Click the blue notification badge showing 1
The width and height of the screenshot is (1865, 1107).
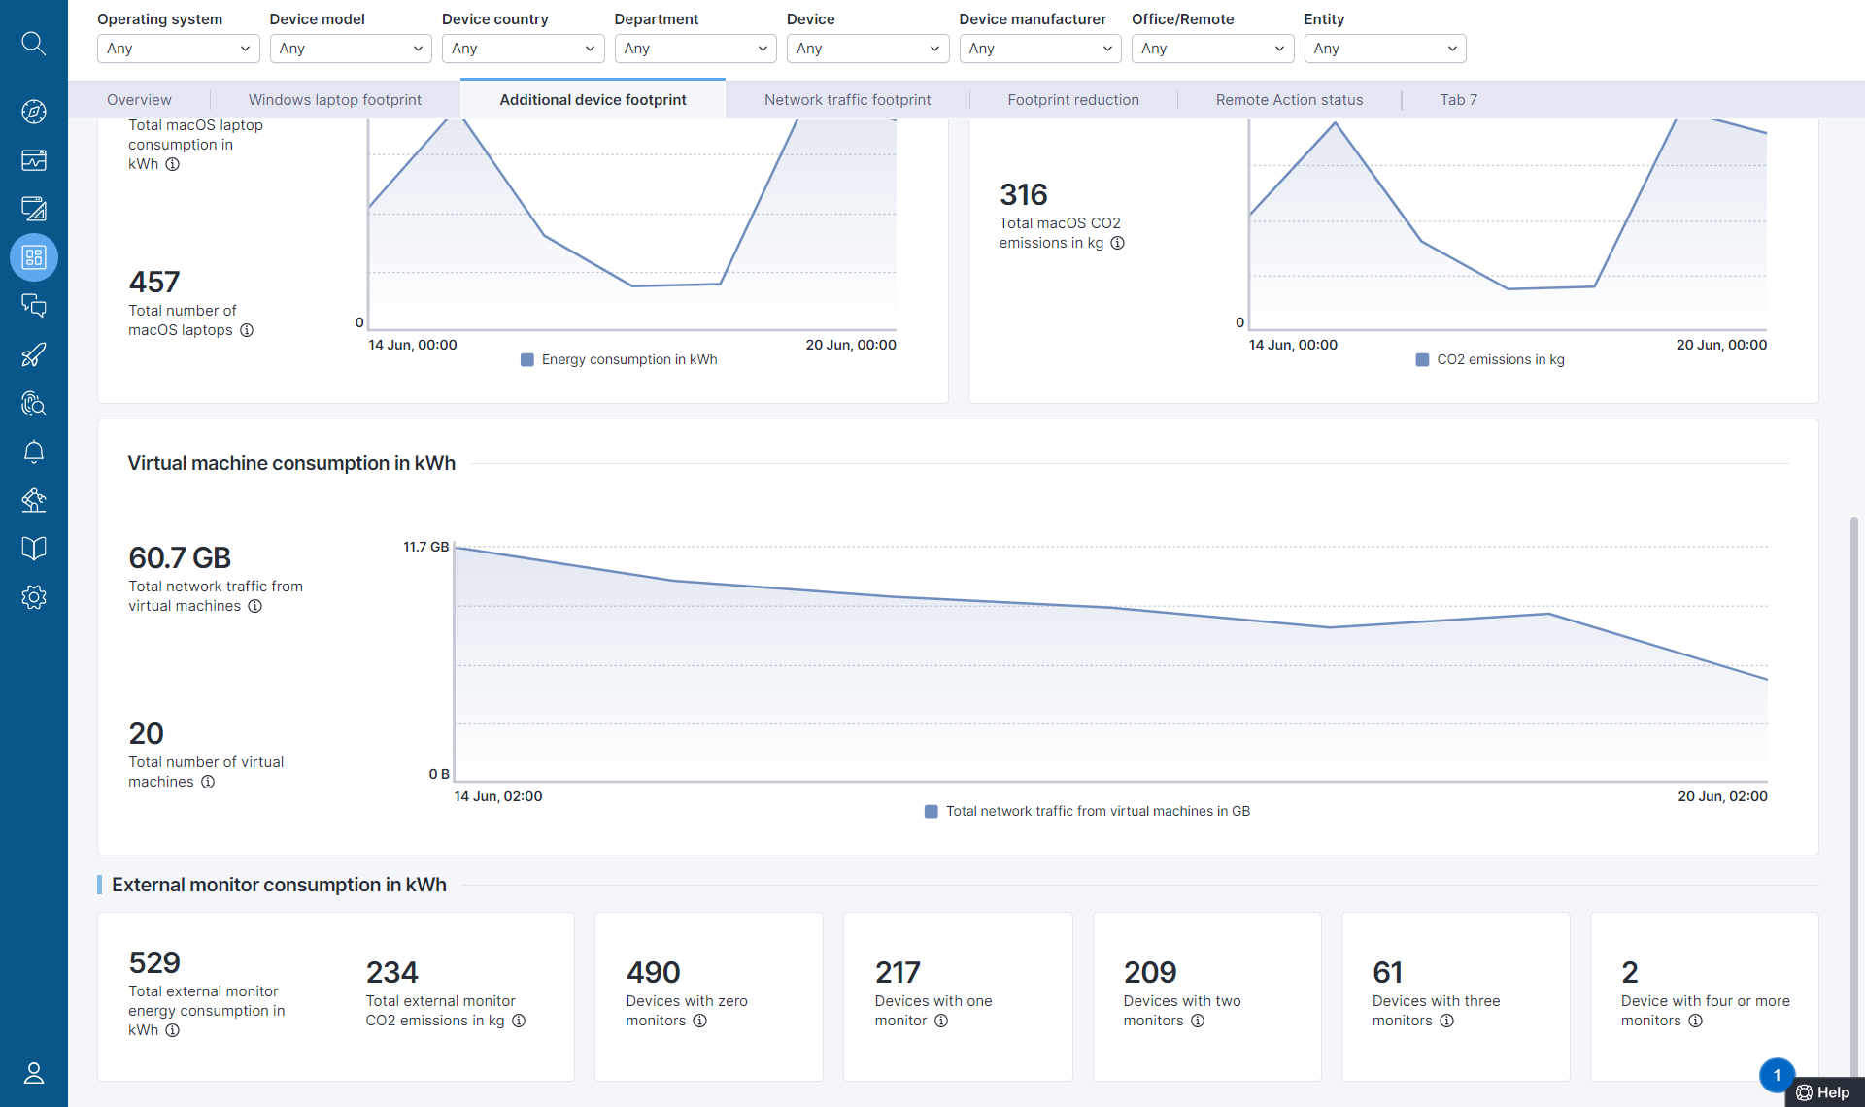[1777, 1075]
